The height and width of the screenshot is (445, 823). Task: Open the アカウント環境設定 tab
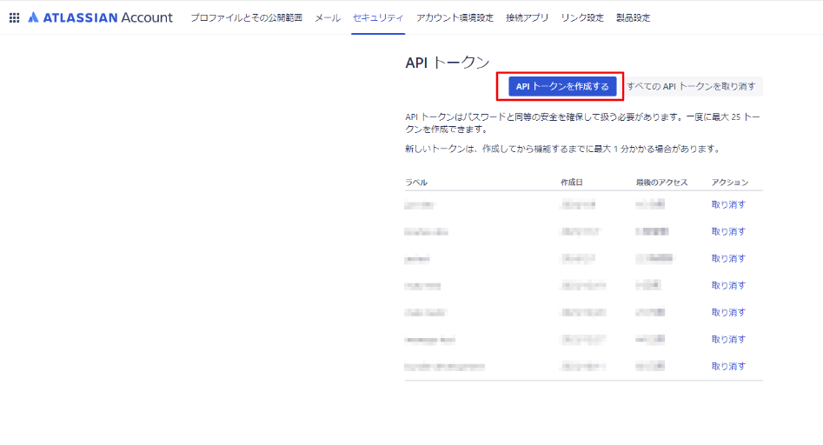[x=455, y=18]
